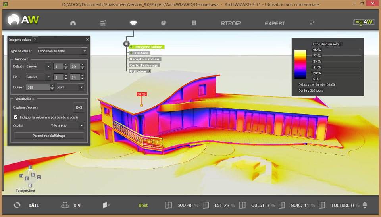Click the color gradient legend bar
This screenshot has height=217, width=381.
point(300,64)
